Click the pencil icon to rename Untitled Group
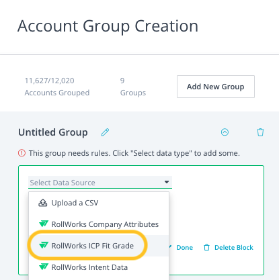279x280 pixels. 105,132
